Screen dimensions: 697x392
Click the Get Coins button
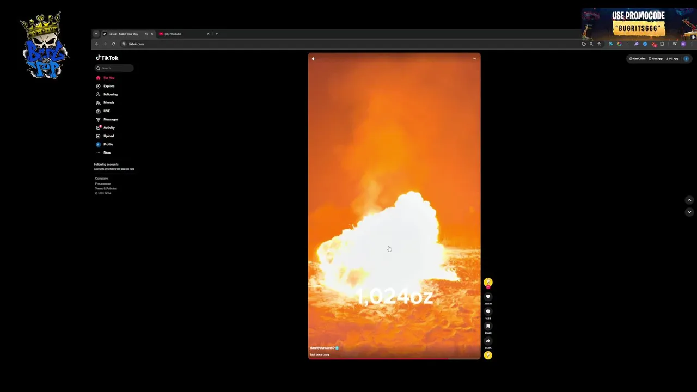click(x=638, y=59)
